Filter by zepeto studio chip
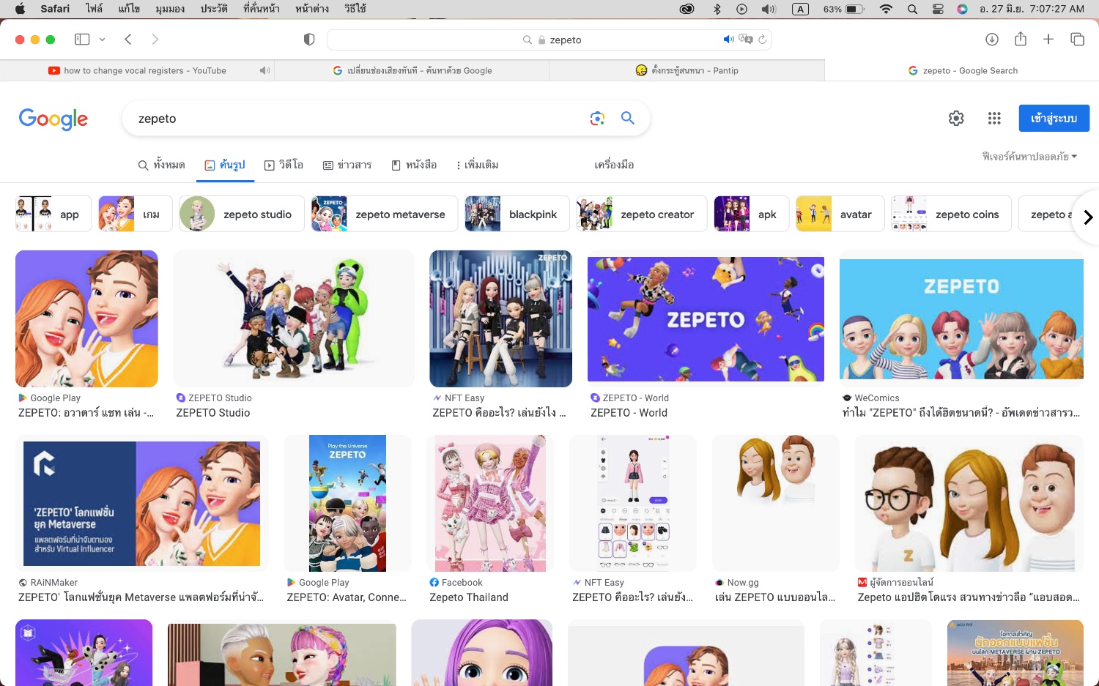 point(242,214)
